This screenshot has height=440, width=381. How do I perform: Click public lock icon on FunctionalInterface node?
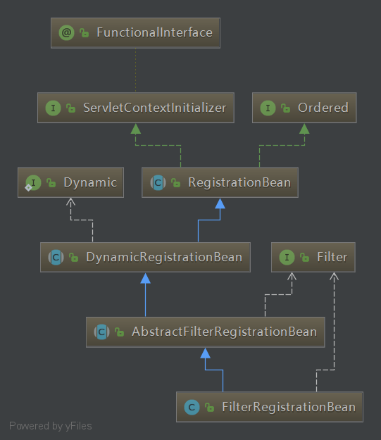tap(85, 33)
